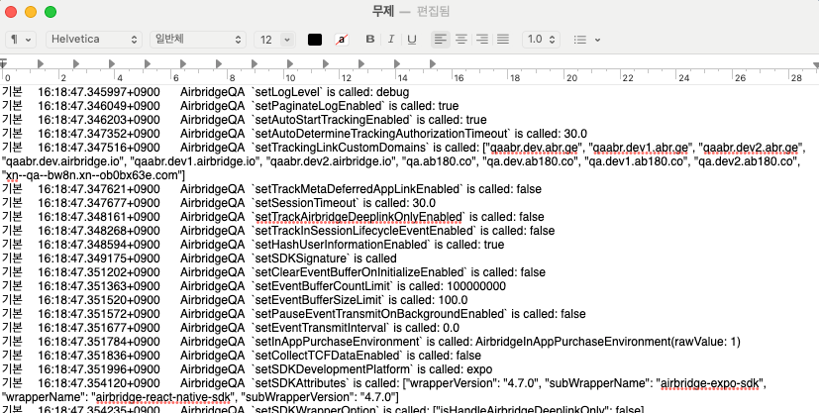Screen dimensions: 819x413
Task: Click the domain "qaabr.dev2.abr.ge"
Action: click(751, 148)
